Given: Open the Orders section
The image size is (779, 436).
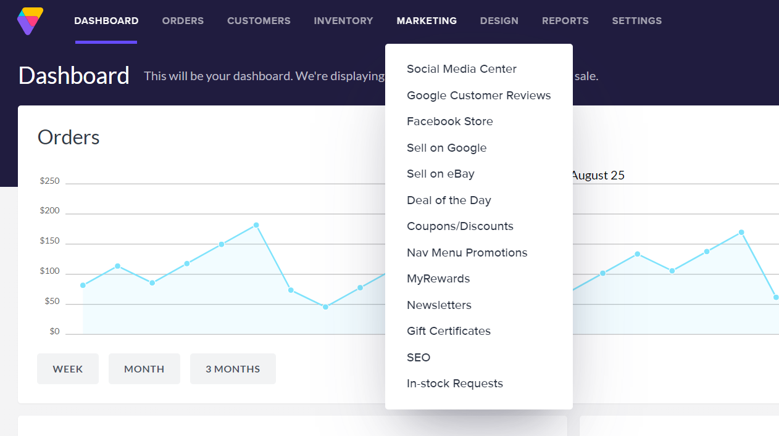Looking at the screenshot, I should (x=183, y=20).
